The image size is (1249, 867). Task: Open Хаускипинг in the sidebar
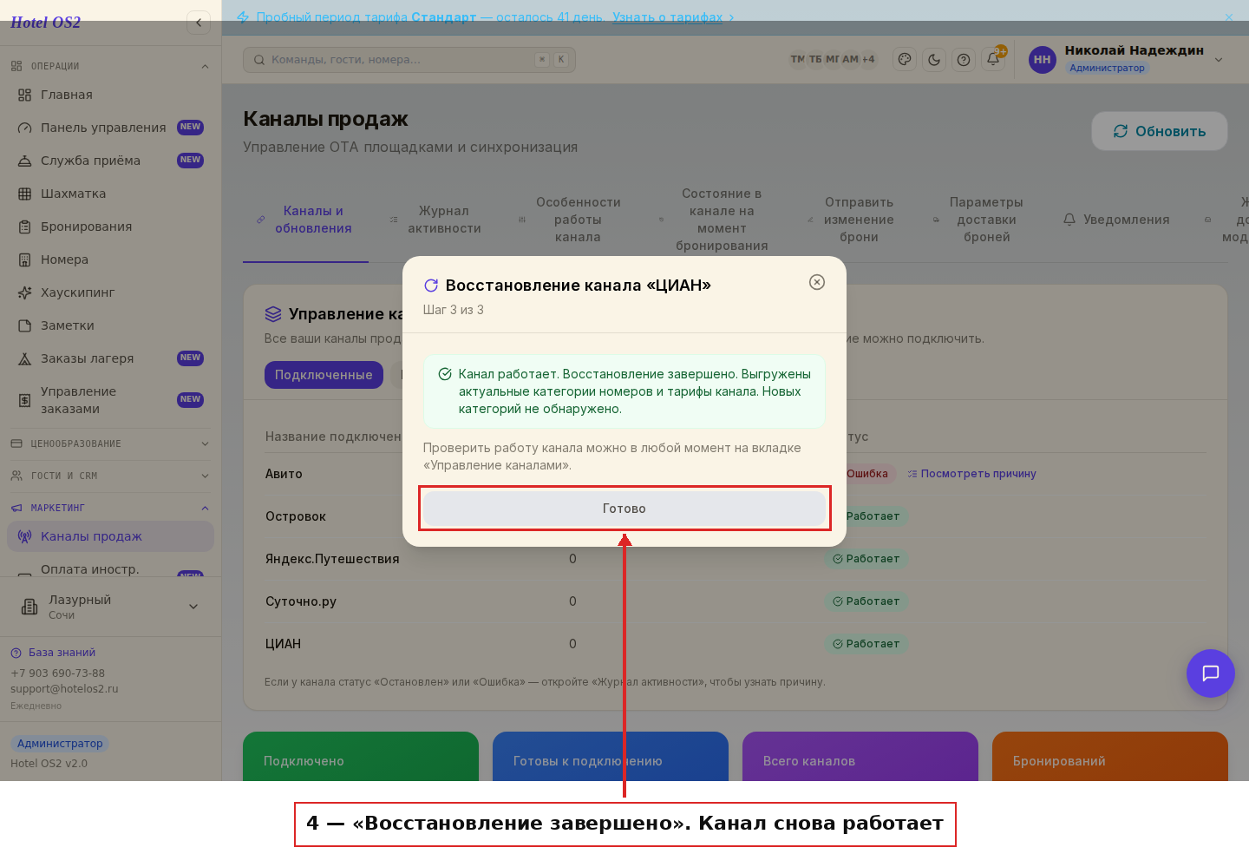110,292
